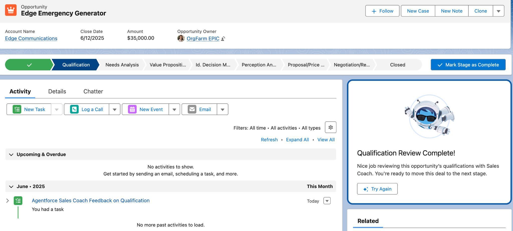Click the Filters: All time text
The image size is (513, 231).
click(x=249, y=128)
